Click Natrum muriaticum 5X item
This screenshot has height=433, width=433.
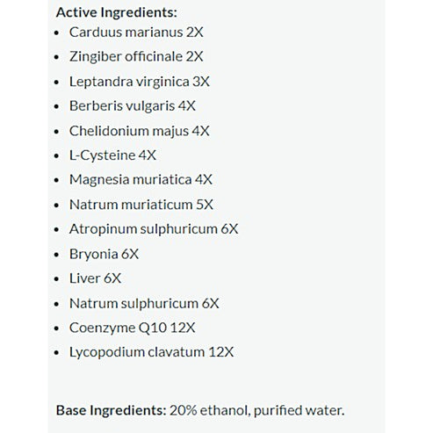(141, 205)
